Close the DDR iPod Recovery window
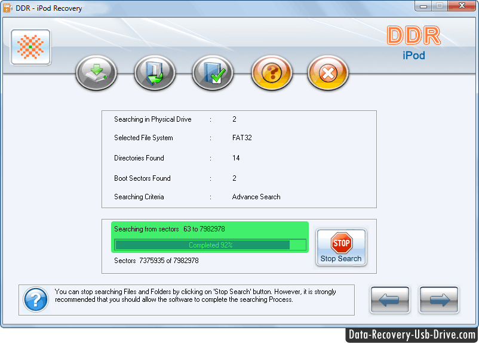The height and width of the screenshot is (343, 479). [x=462, y=6]
